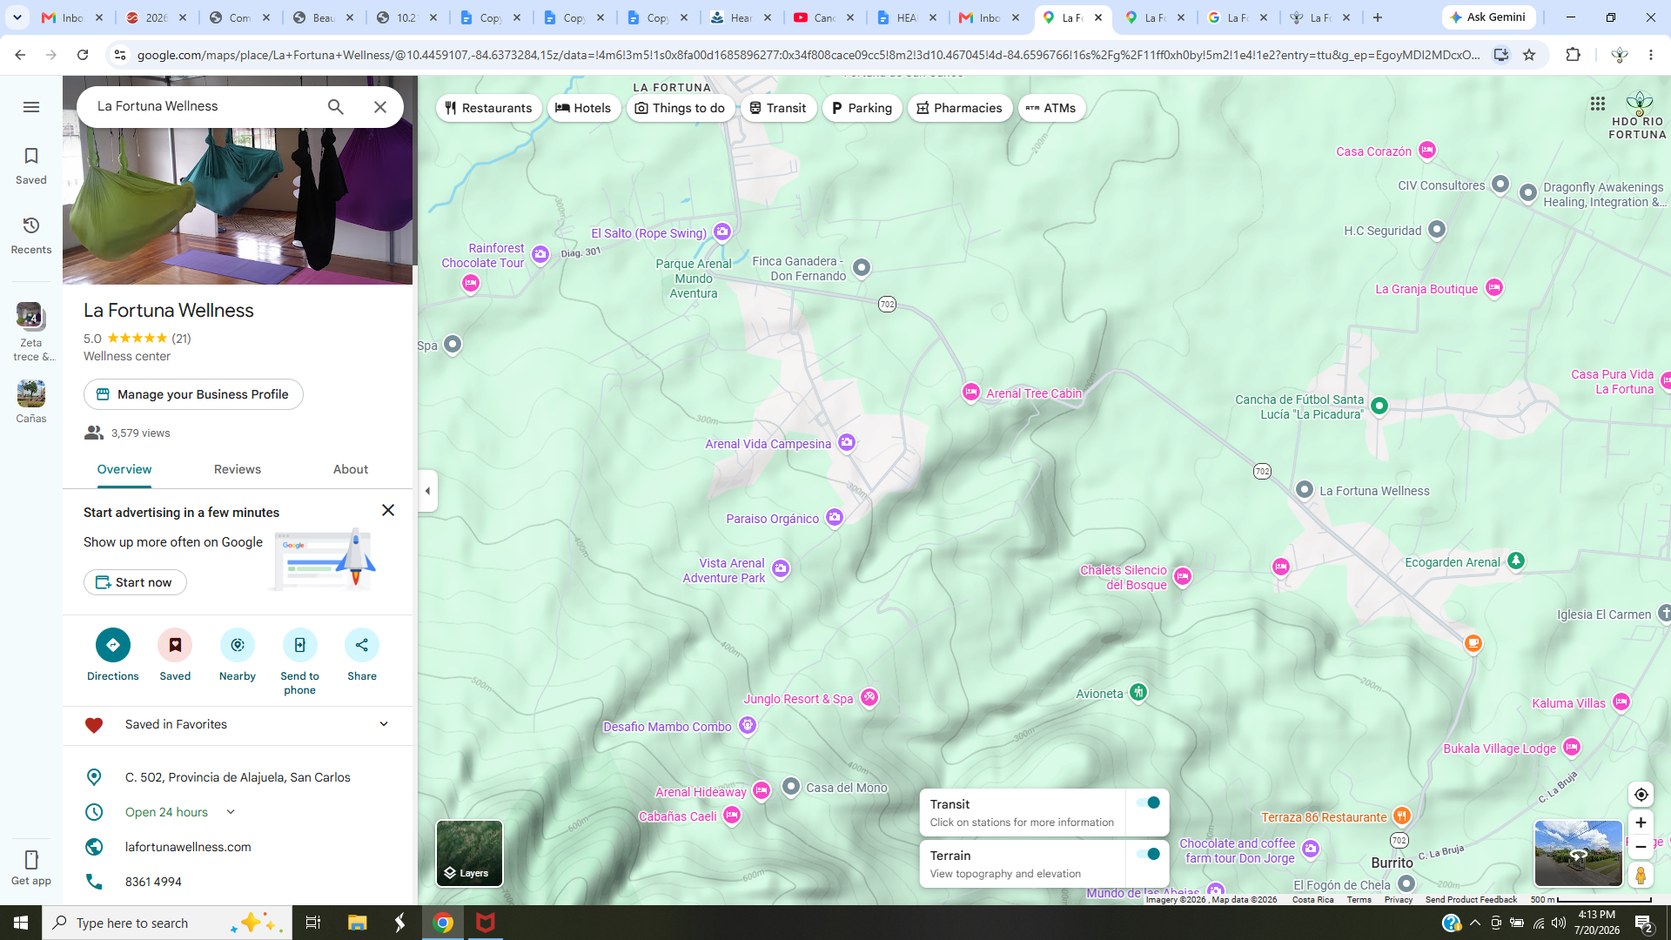The width and height of the screenshot is (1671, 940).
Task: Click the search magnifier icon
Action: coord(336,107)
